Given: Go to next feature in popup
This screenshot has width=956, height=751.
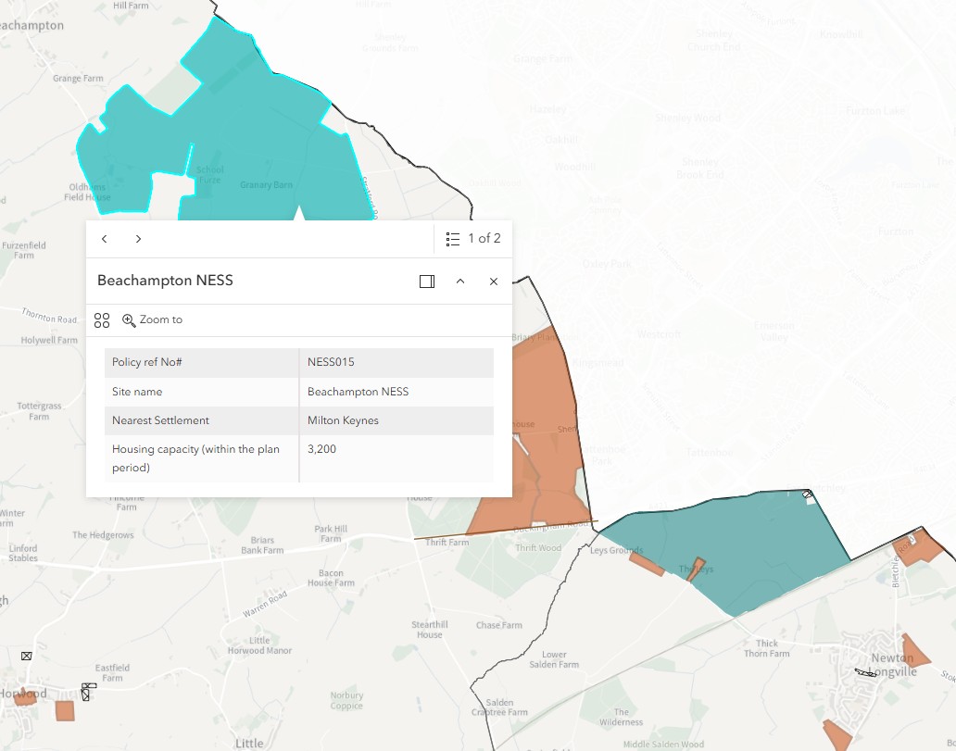Looking at the screenshot, I should (x=138, y=239).
